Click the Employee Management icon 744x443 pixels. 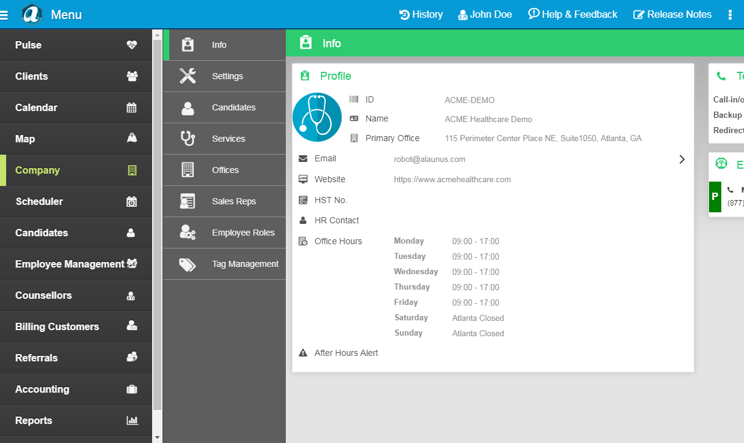[132, 264]
